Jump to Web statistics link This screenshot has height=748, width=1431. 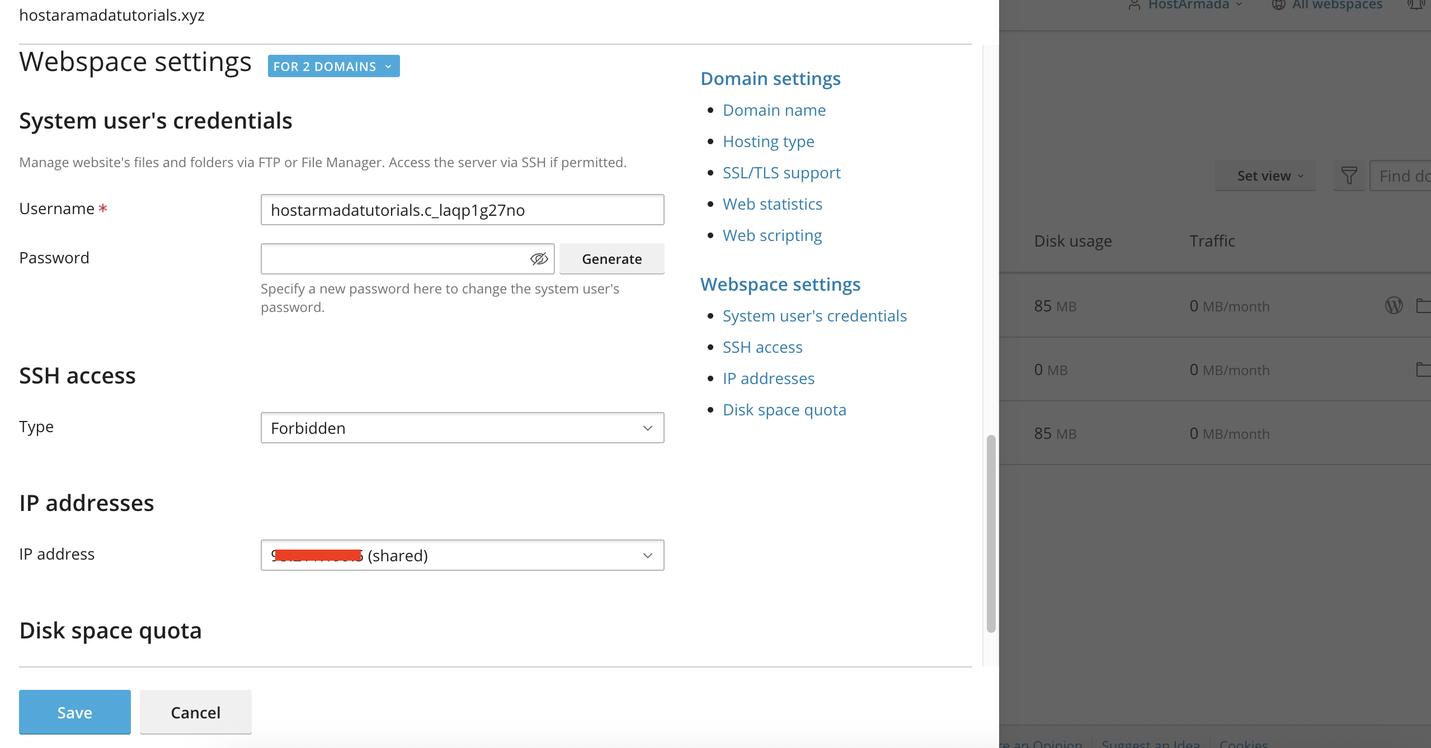click(x=772, y=204)
